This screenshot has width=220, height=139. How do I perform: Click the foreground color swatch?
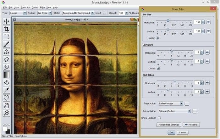(x=5, y=129)
